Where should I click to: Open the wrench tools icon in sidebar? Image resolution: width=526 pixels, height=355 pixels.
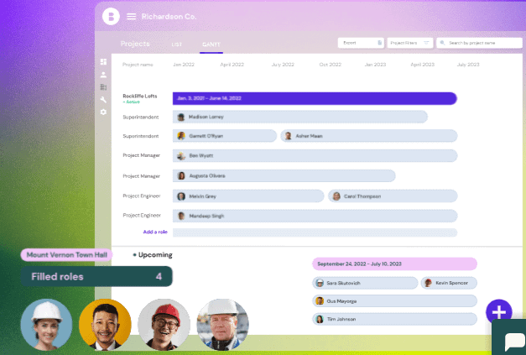[103, 100]
